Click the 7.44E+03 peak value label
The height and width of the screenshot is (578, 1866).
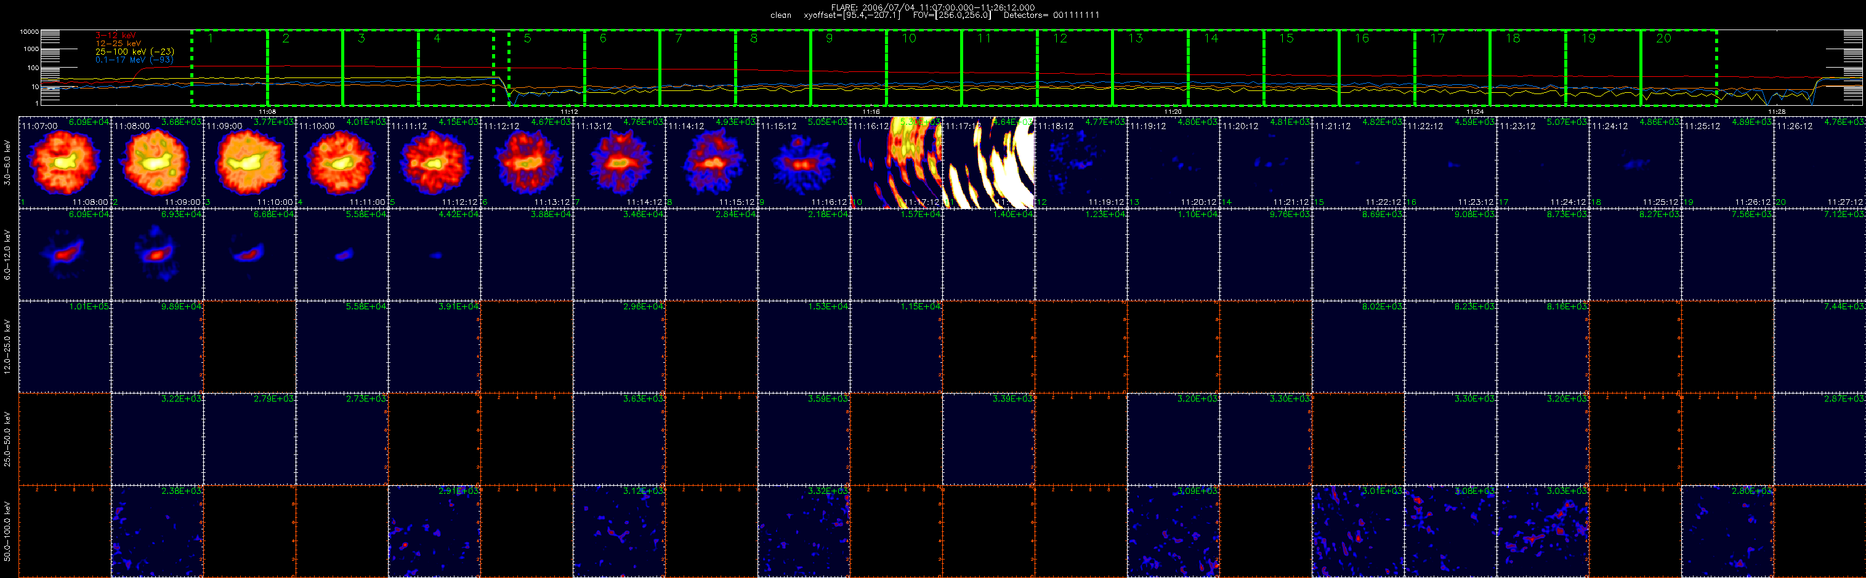tap(1844, 307)
